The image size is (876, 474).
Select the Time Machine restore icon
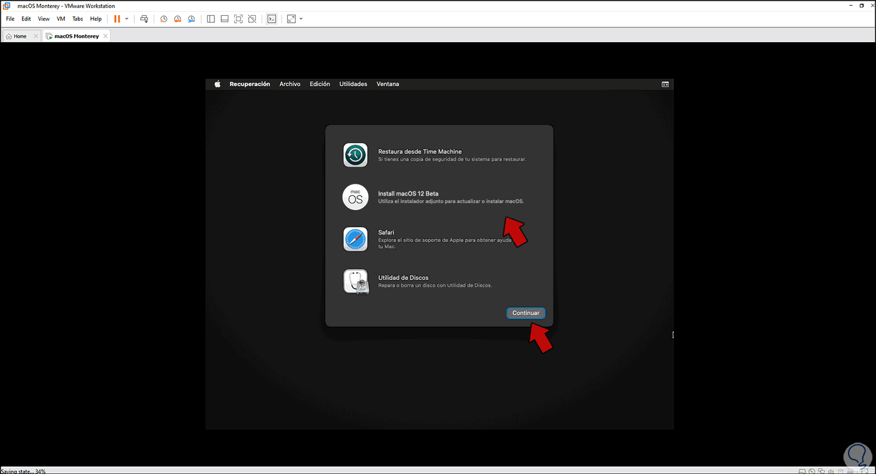point(355,155)
